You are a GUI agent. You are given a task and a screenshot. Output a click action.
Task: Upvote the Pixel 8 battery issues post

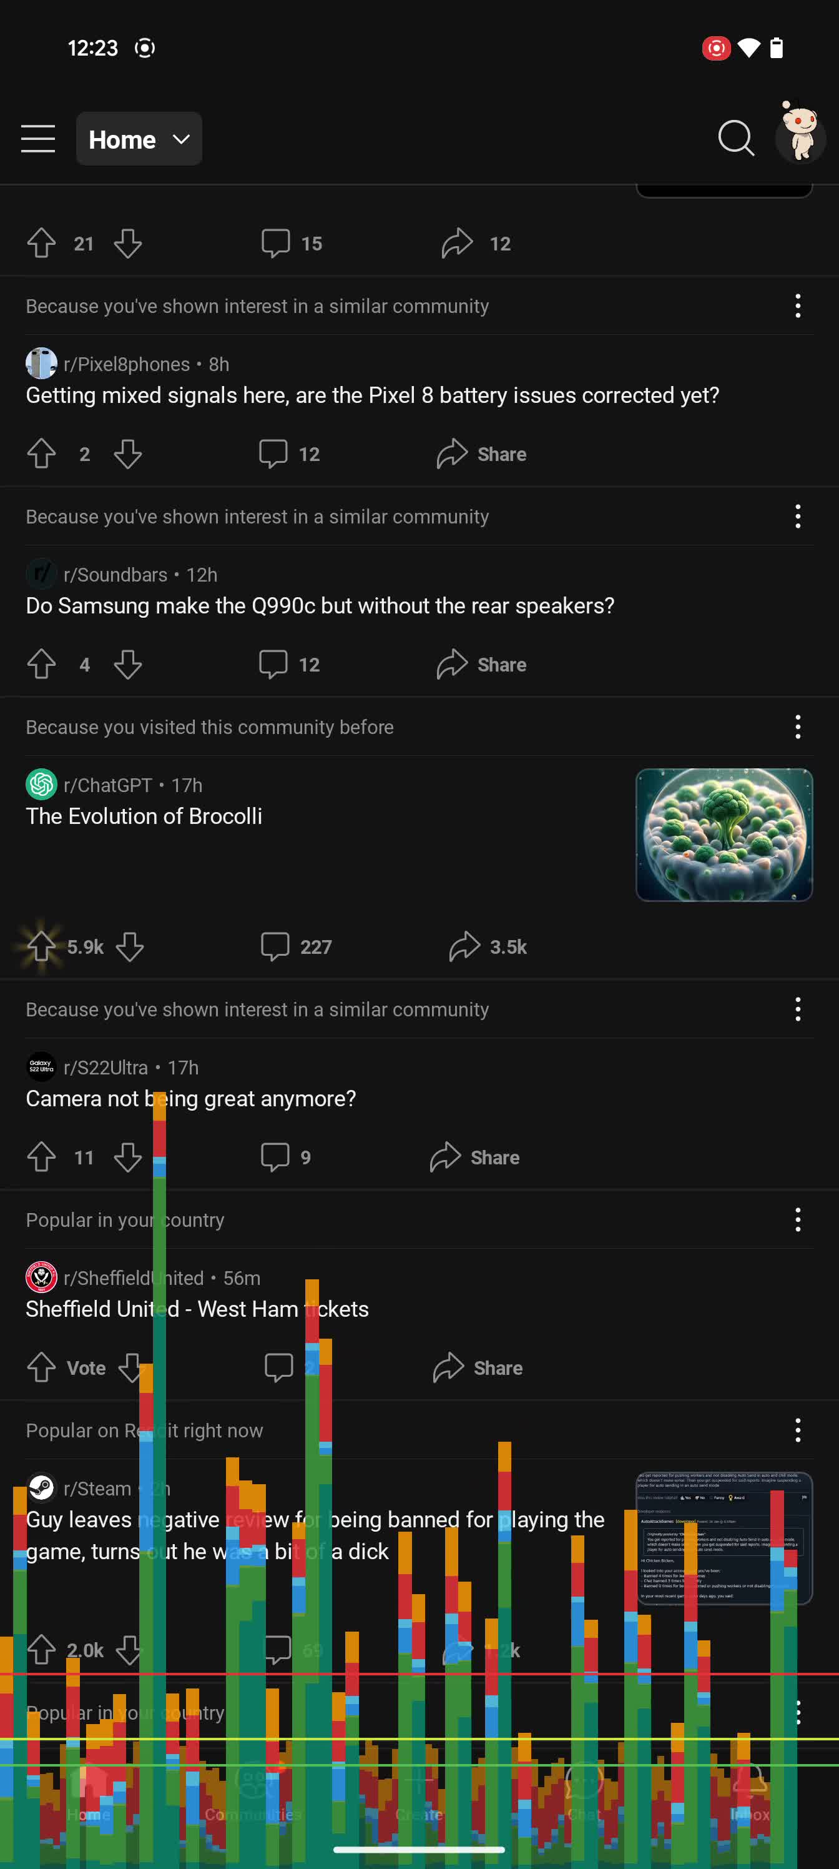41,454
